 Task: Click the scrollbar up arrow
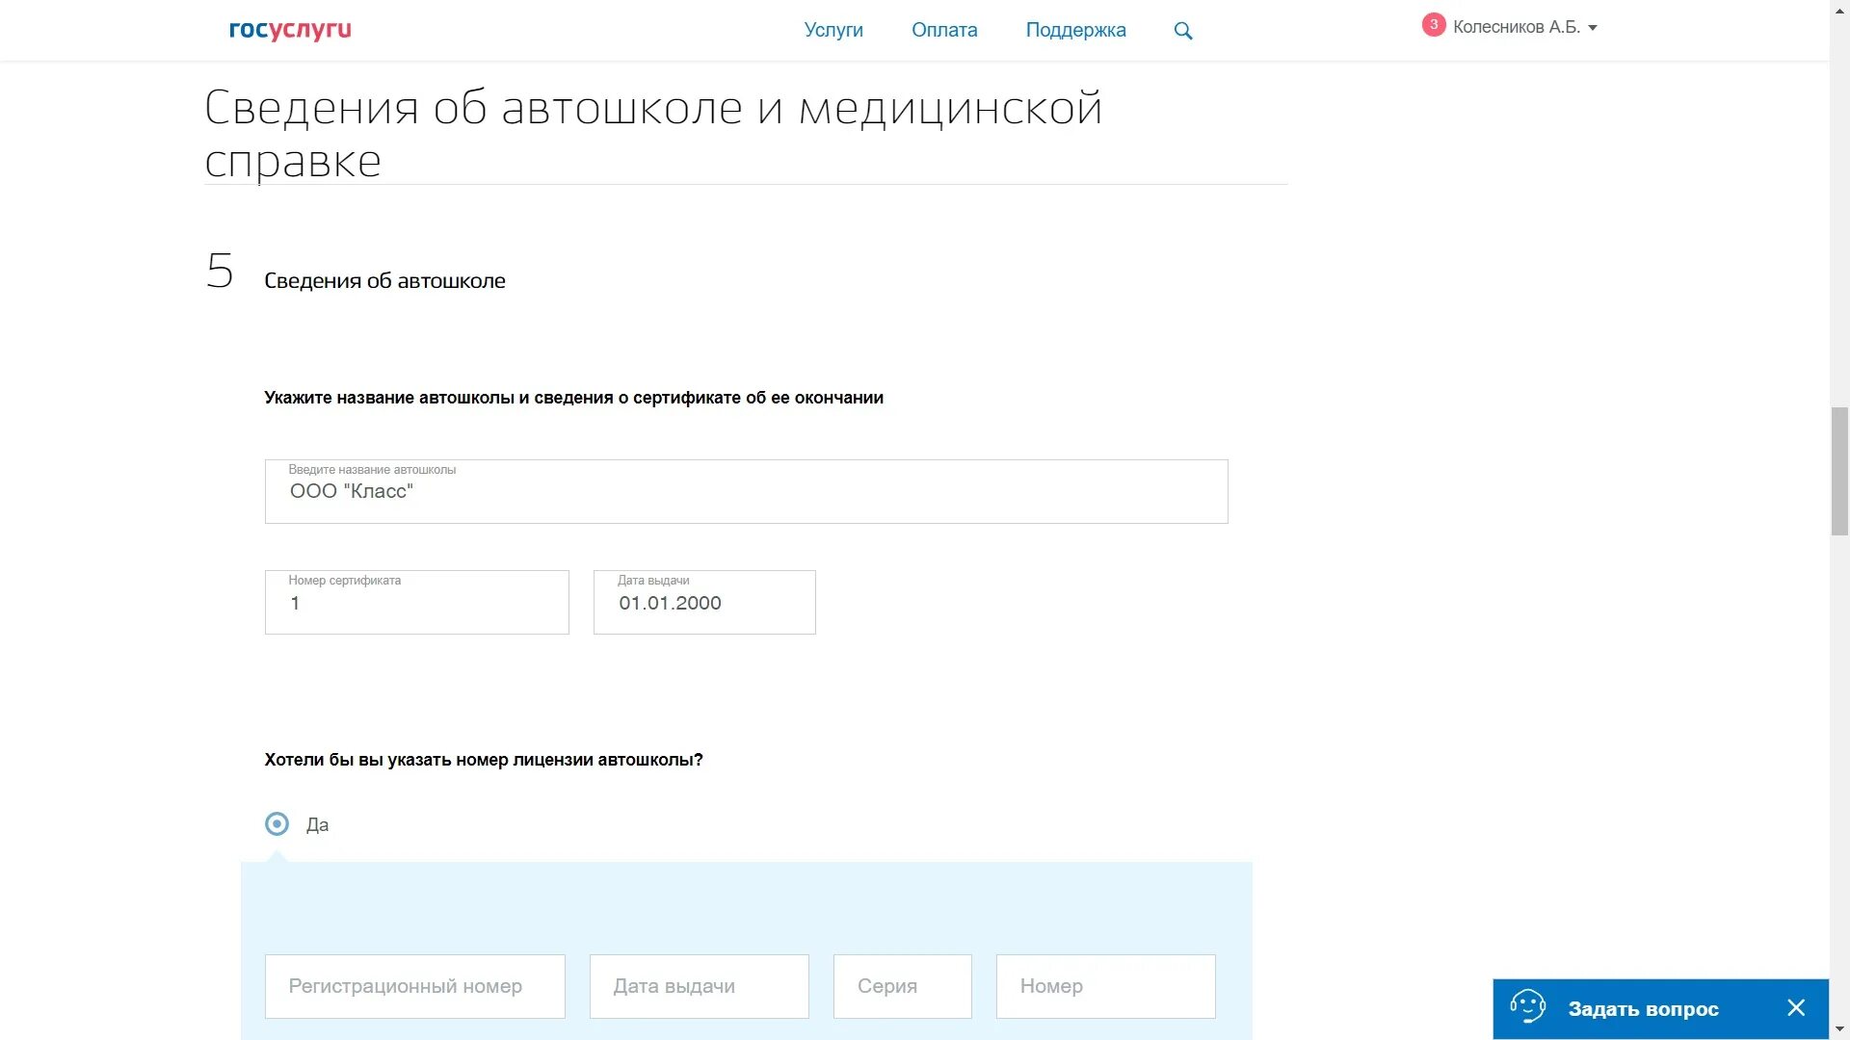coord(1839,10)
